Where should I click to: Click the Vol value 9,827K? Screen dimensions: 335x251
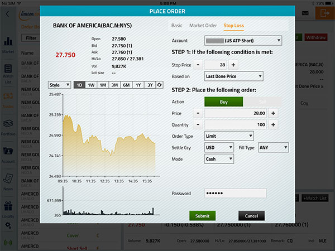[119, 66]
